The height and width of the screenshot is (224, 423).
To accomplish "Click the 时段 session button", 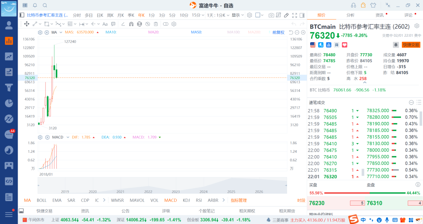I will pos(301,200).
